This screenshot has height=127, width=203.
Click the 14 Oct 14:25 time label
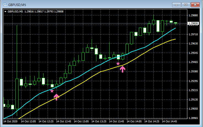152,121
